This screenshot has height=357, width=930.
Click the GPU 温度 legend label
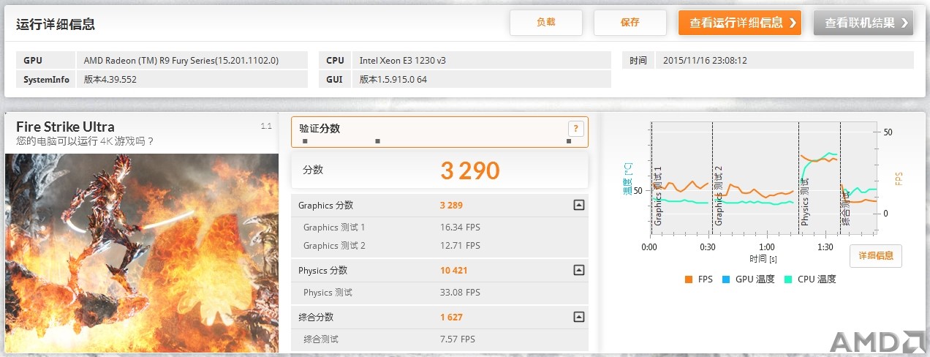tap(755, 279)
